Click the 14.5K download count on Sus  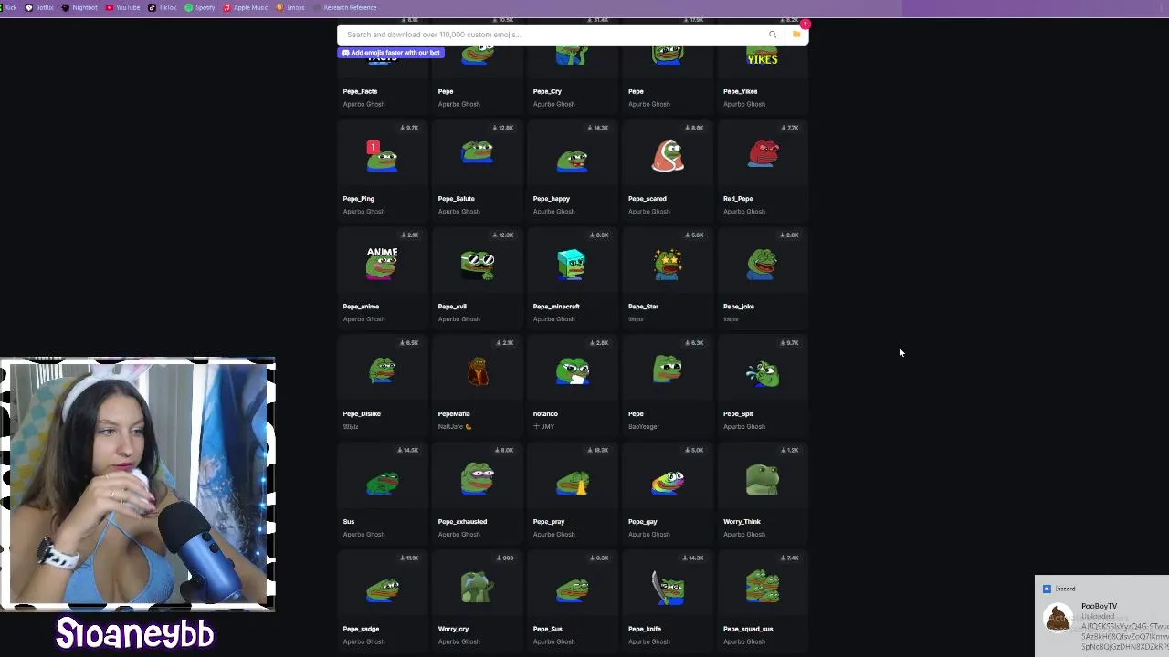tap(408, 450)
